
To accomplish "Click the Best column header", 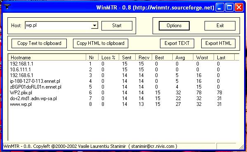I will tap(162, 58).
